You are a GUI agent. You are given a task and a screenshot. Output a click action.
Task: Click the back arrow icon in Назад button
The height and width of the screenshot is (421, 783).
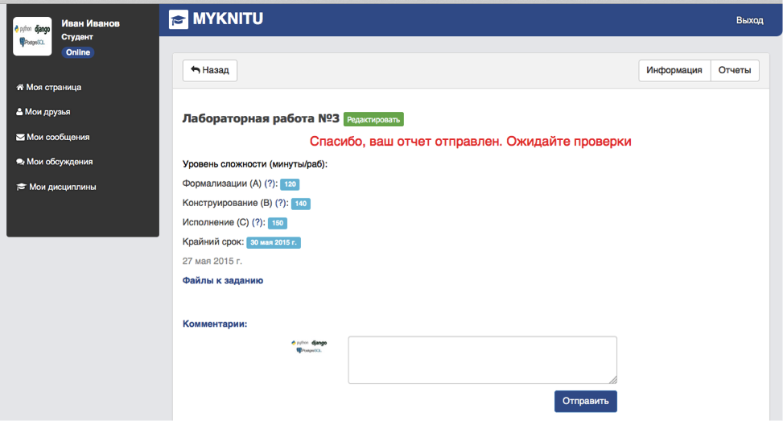[x=196, y=70]
